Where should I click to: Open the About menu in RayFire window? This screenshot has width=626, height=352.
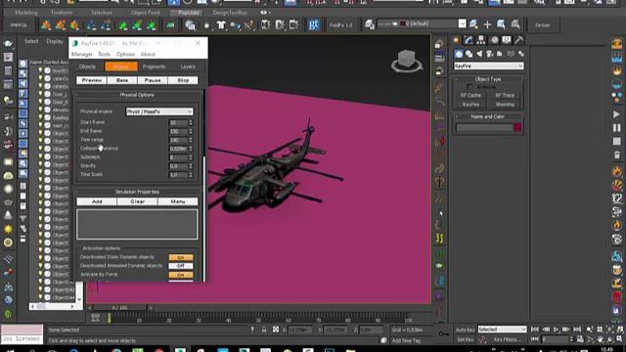pyautogui.click(x=148, y=55)
